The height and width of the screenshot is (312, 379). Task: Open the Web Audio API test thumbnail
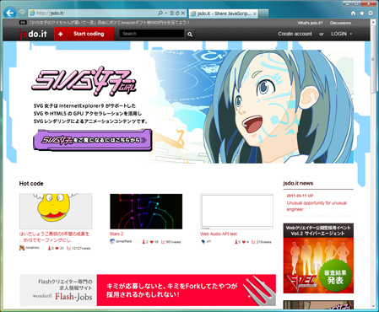[236, 211]
